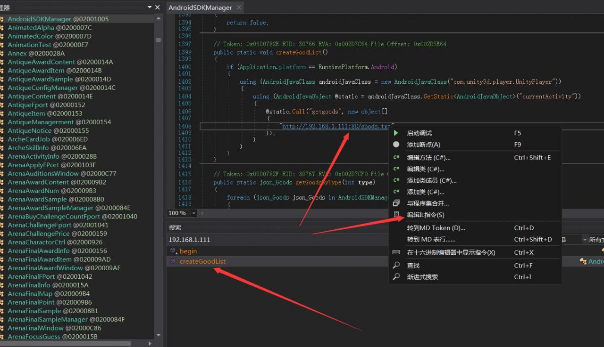This screenshot has height=347, width=604.
Task: Close the assembly explorer panel
Action: [x=158, y=7]
